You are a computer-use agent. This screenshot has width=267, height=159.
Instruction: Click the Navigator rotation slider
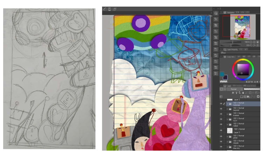click(x=231, y=45)
